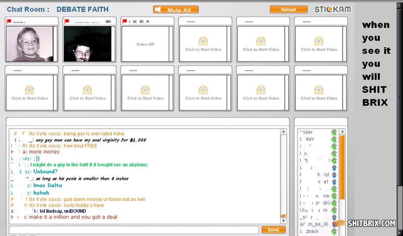Click the orange user list scrollbar thumb

point(342,167)
